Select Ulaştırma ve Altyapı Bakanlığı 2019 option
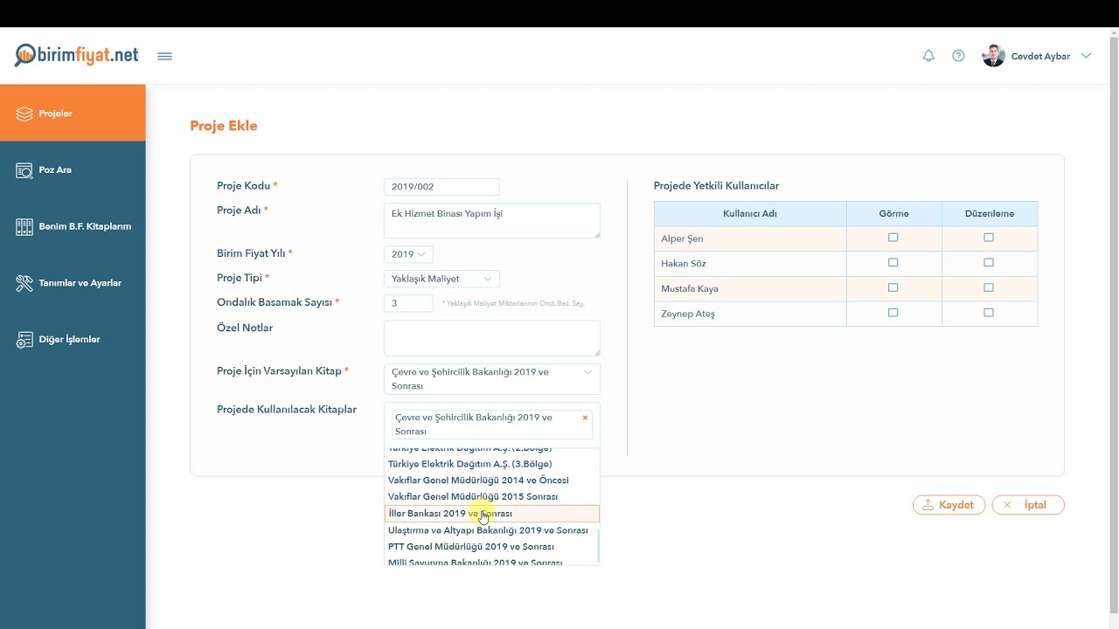1119x629 pixels. [492, 530]
